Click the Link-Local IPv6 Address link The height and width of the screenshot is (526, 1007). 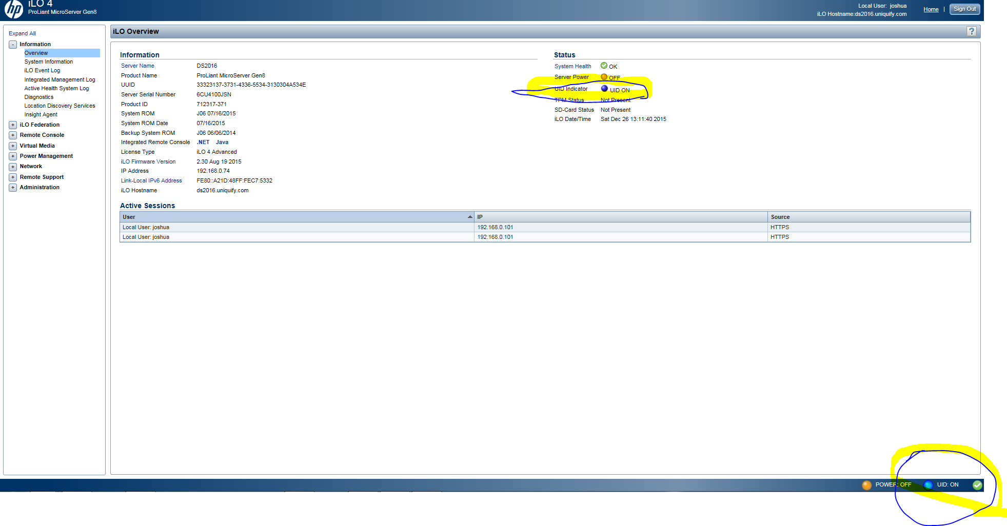click(151, 180)
